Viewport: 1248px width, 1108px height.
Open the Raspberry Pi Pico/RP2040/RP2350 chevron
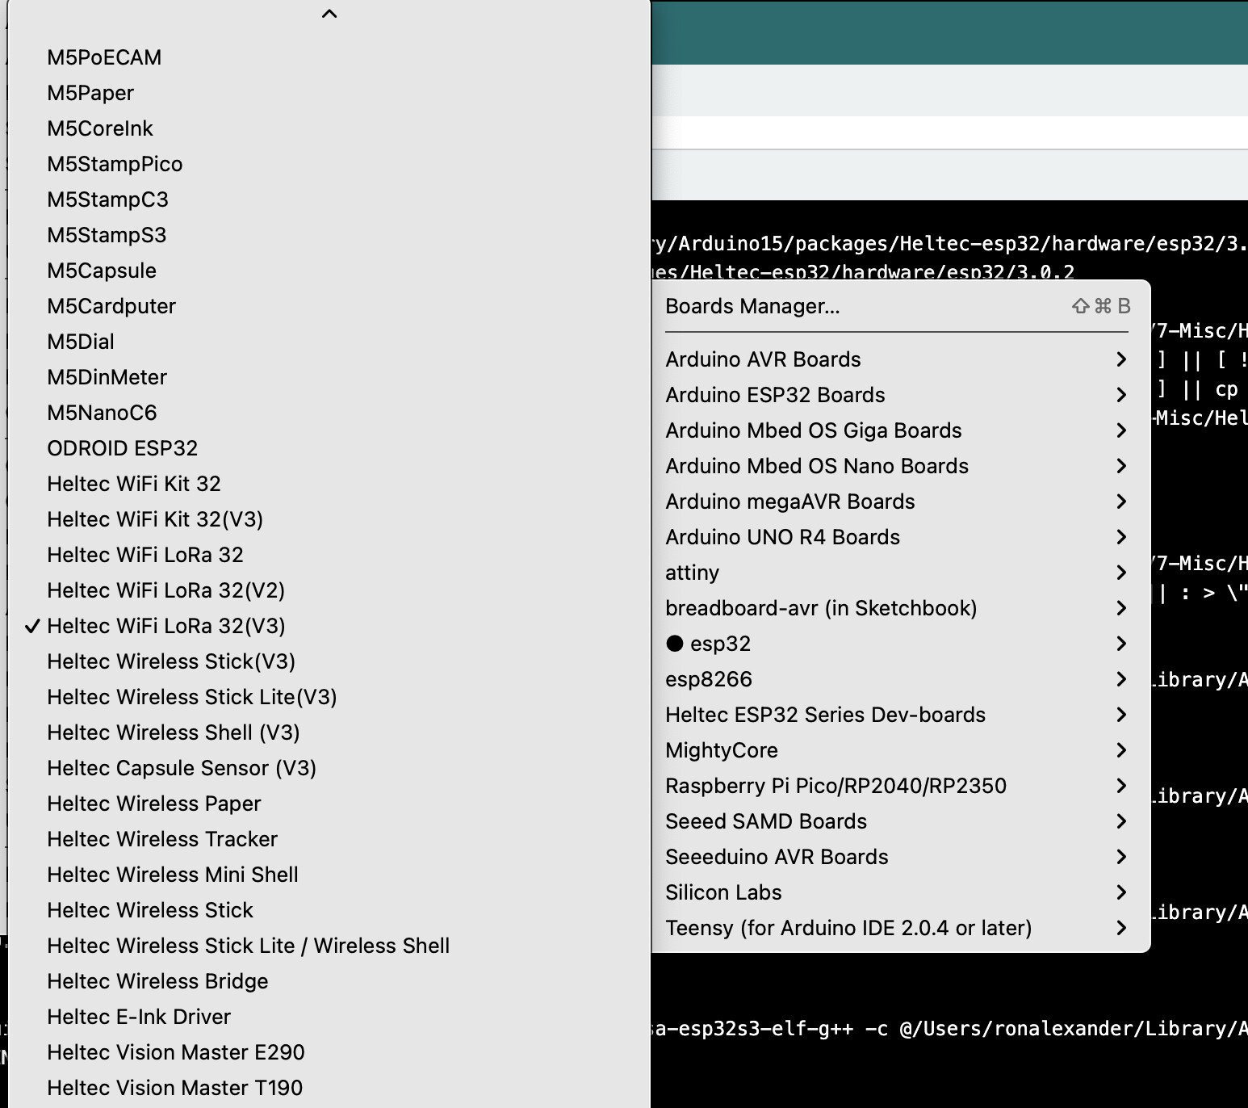[1121, 786]
